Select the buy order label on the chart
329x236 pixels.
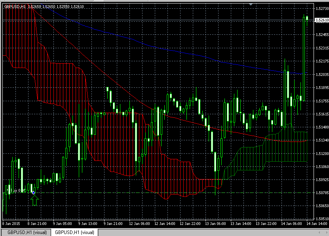point(15,191)
